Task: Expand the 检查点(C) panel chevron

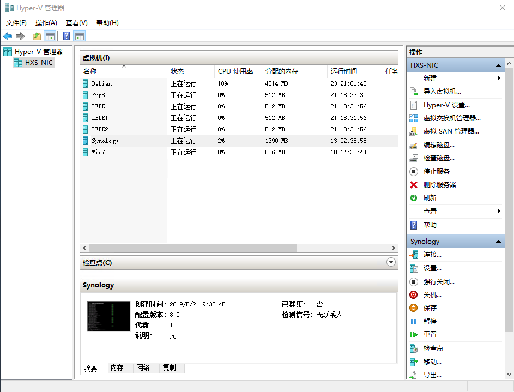Action: point(391,262)
